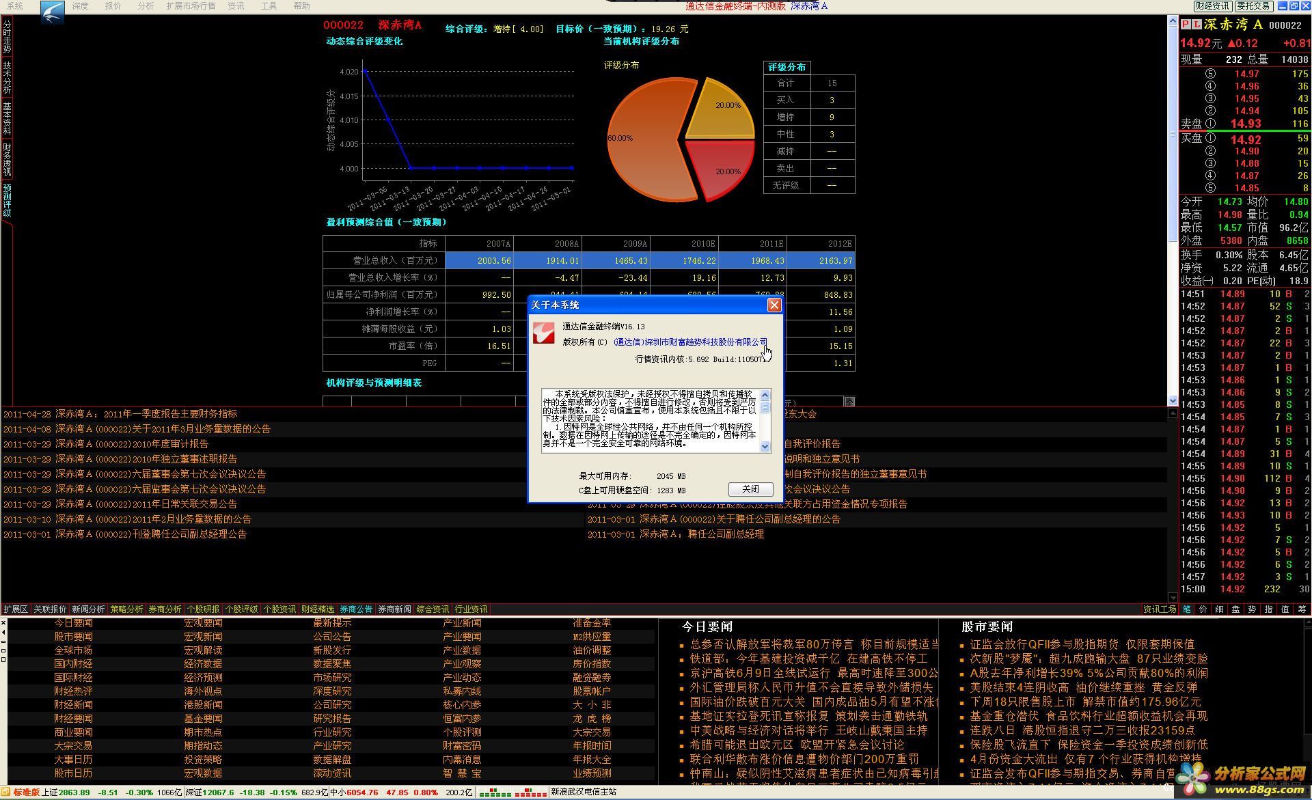Open 今日要闻 news category
1312x800 pixels.
pos(74,623)
